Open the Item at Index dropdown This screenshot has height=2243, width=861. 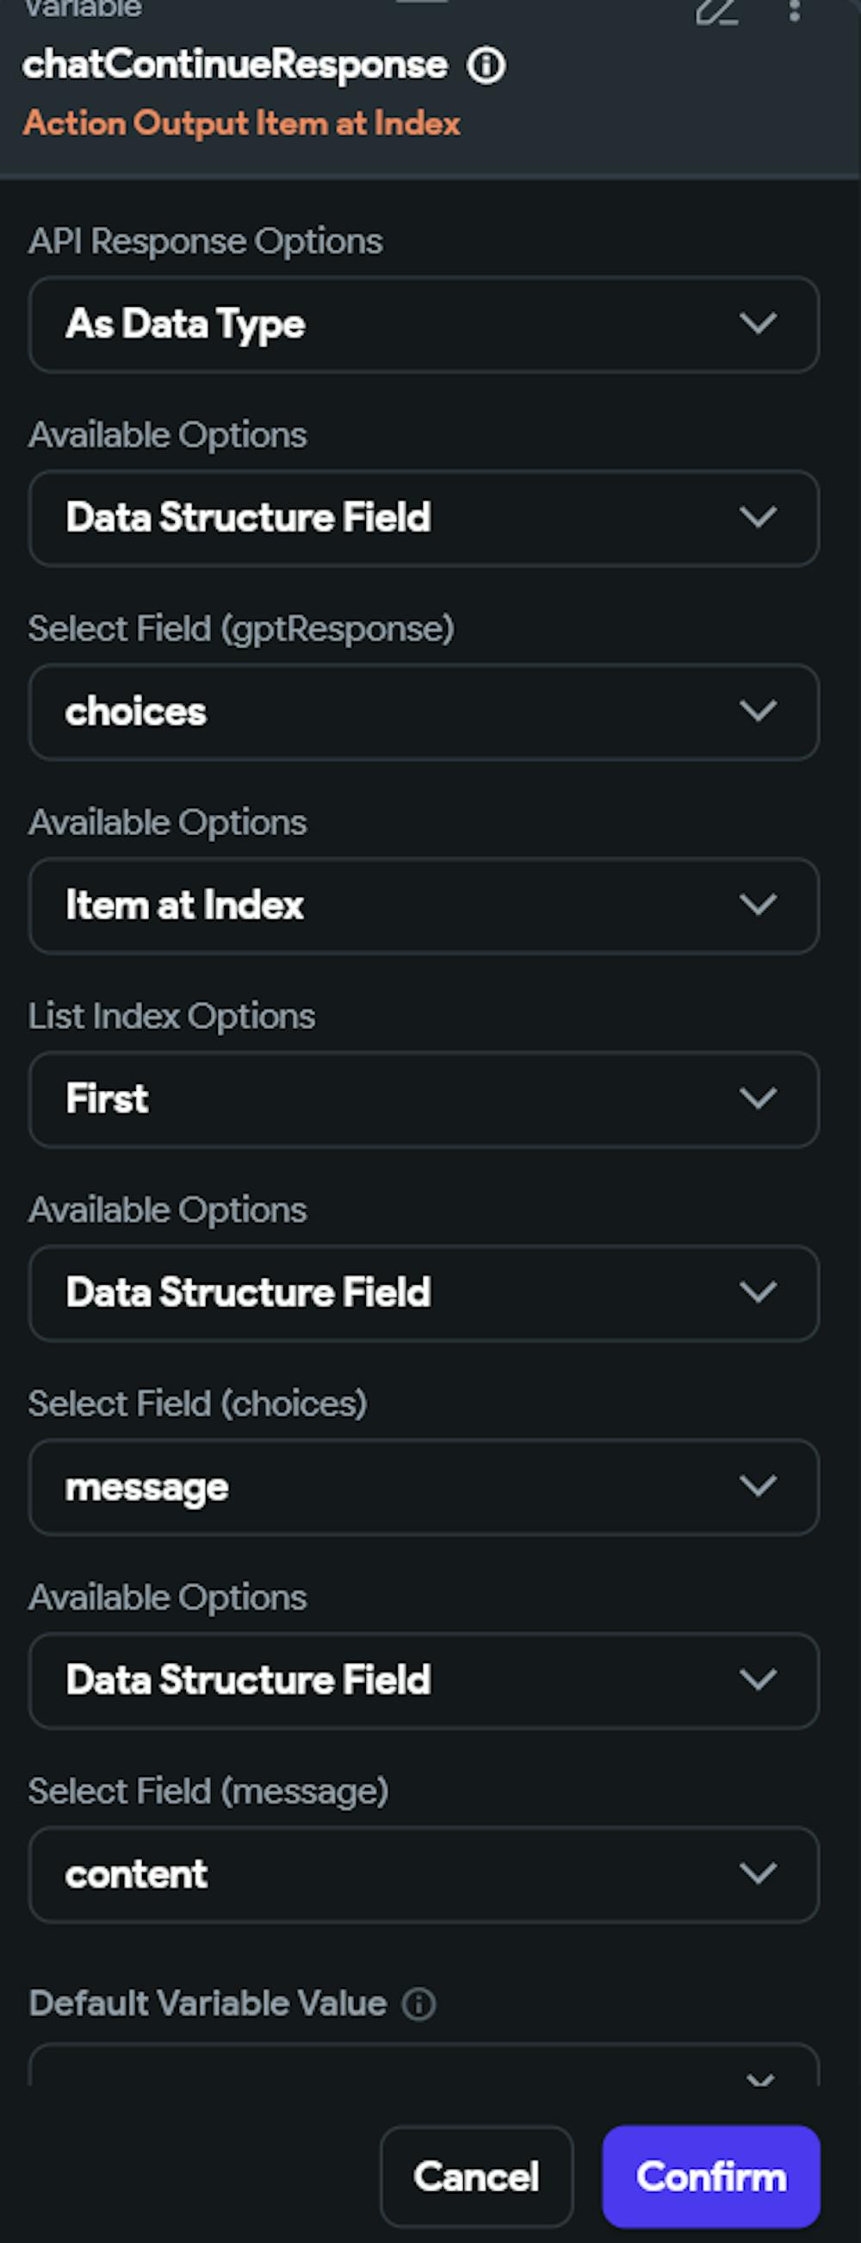click(424, 906)
